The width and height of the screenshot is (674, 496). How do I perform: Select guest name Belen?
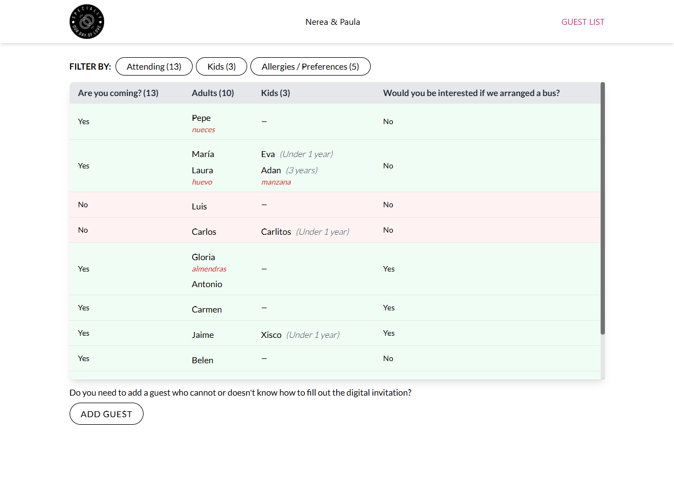tap(202, 361)
